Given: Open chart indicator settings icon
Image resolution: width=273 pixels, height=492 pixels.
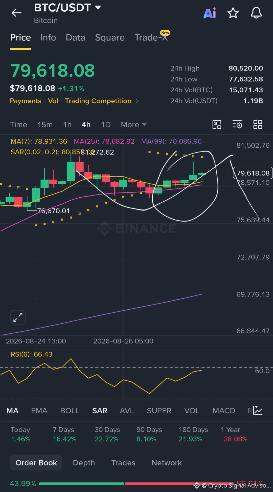Looking at the screenshot, I should pyautogui.click(x=237, y=124).
